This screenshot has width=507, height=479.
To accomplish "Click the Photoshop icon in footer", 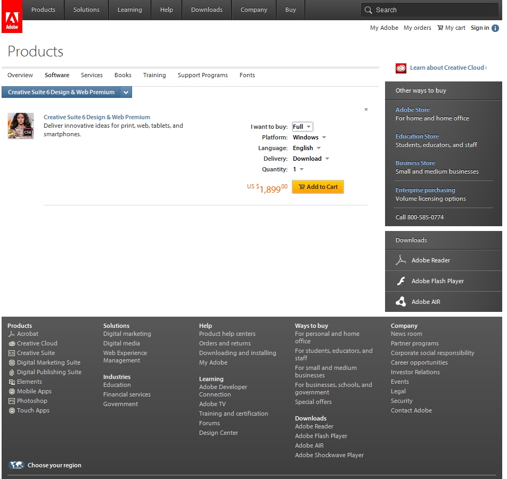I will (x=12, y=401).
